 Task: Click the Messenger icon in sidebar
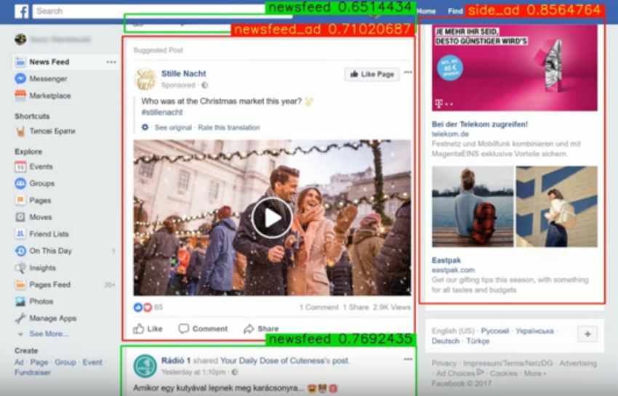pos(20,78)
